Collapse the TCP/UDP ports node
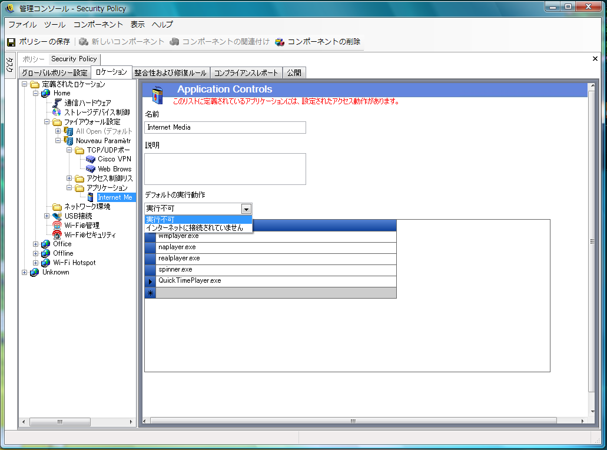 tap(69, 150)
